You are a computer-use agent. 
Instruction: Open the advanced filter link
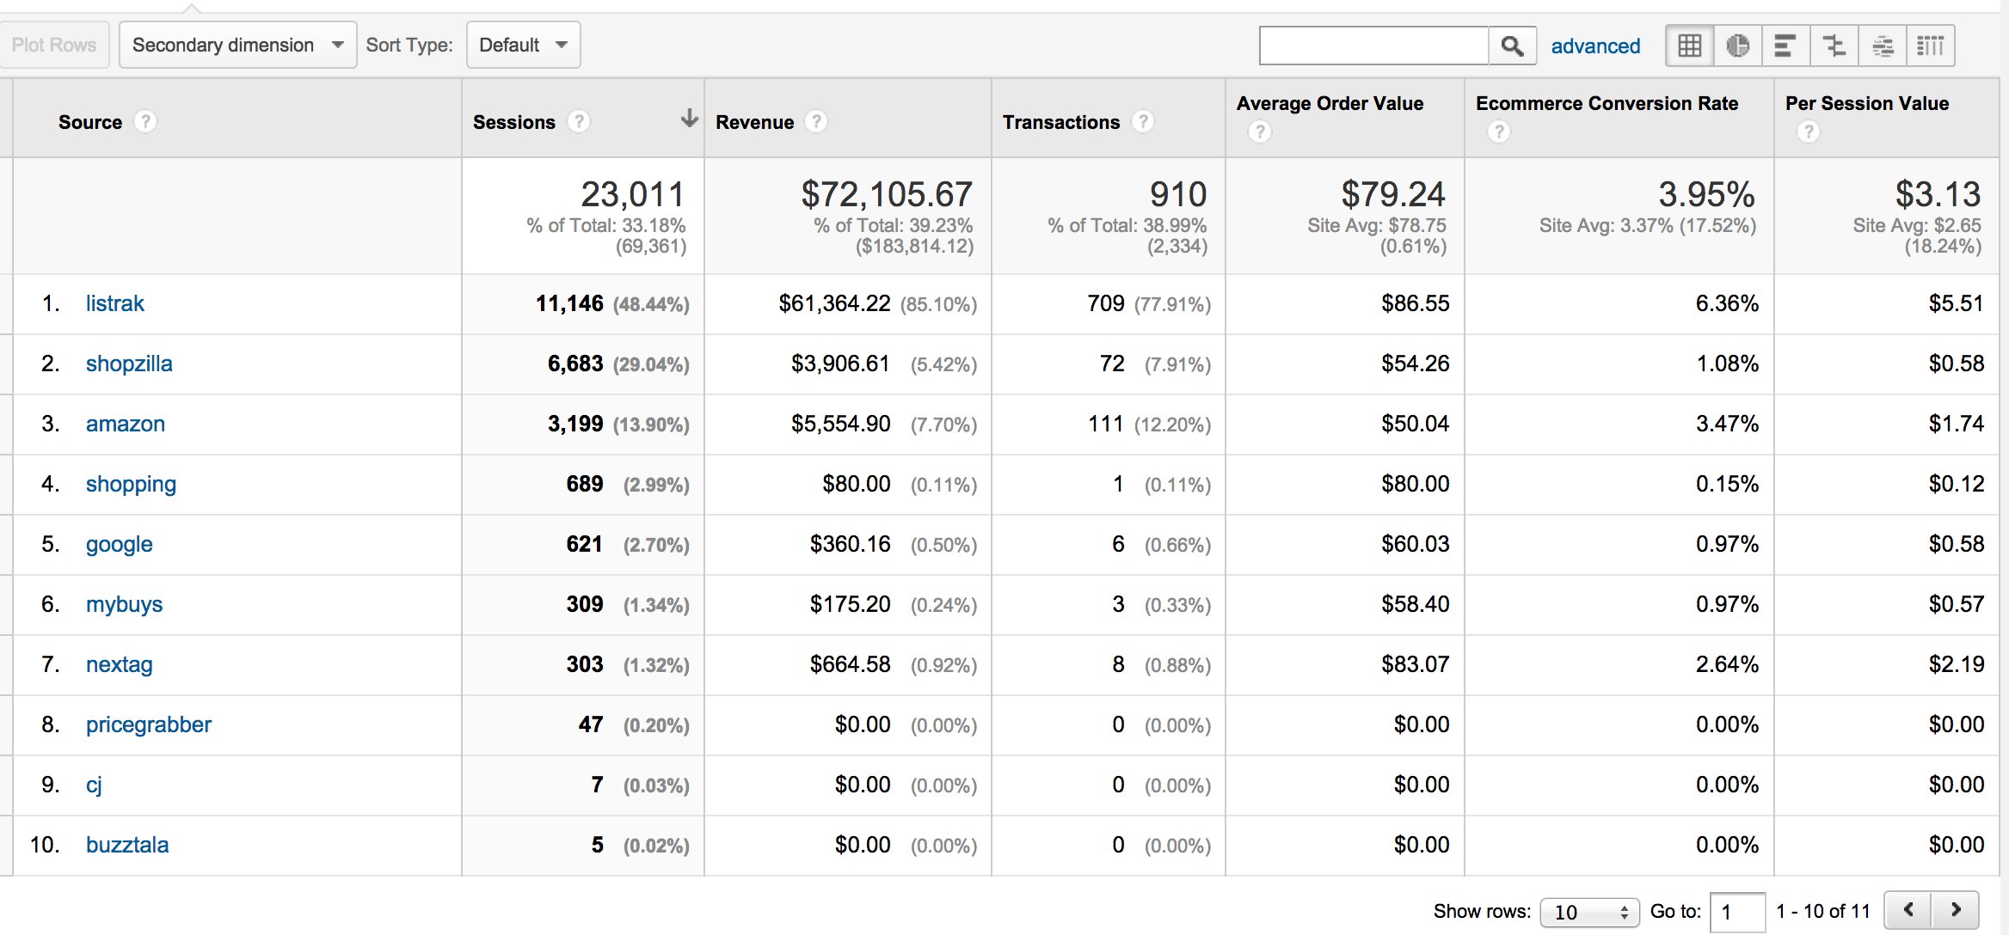pyautogui.click(x=1595, y=46)
